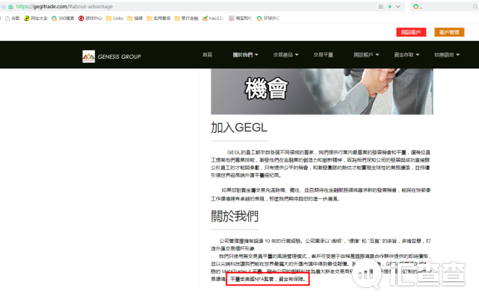
Task: Open 交易平臺 navigation item
Action: point(324,55)
